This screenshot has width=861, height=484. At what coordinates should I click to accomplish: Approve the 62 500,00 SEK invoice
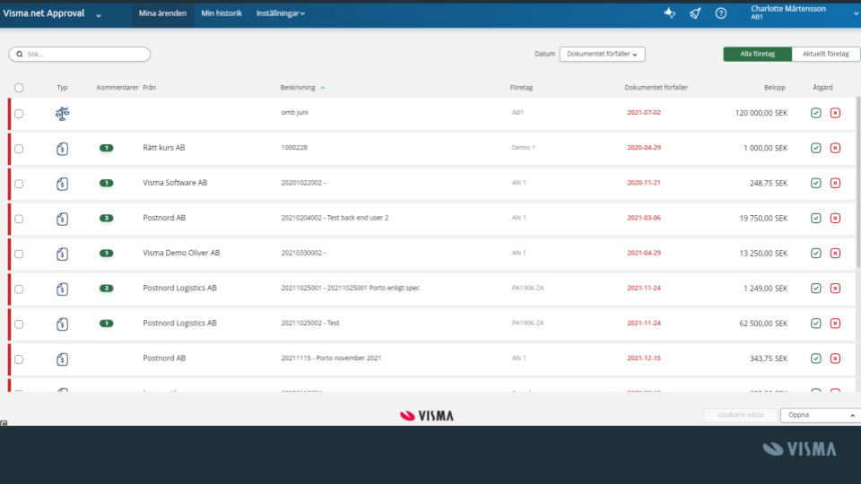816,324
